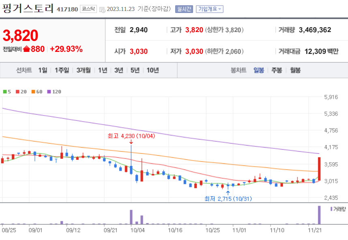Click the stock code 417180
The width and height of the screenshot is (348, 240).
(67, 9)
